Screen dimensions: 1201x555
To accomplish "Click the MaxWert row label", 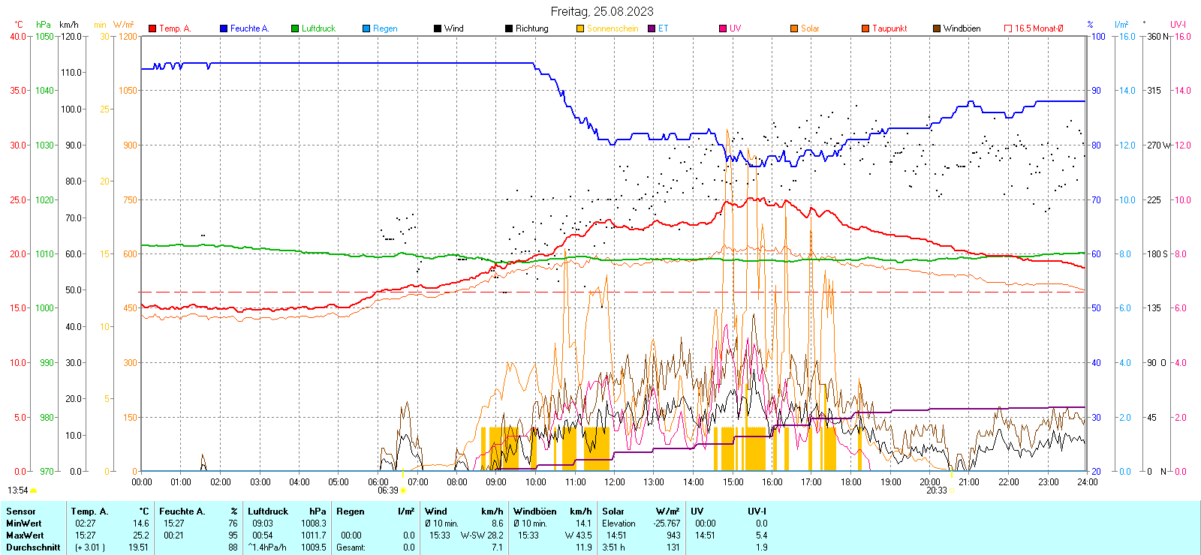I will pos(25,535).
